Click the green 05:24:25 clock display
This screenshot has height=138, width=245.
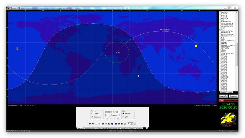[x=228, y=104]
